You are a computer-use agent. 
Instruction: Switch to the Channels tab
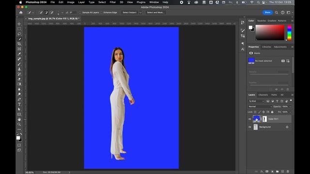[263, 95]
